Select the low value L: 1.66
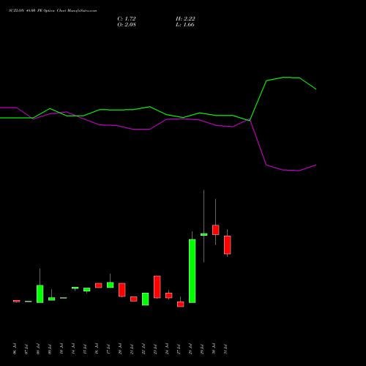This screenshot has height=366, width=366. [185, 25]
